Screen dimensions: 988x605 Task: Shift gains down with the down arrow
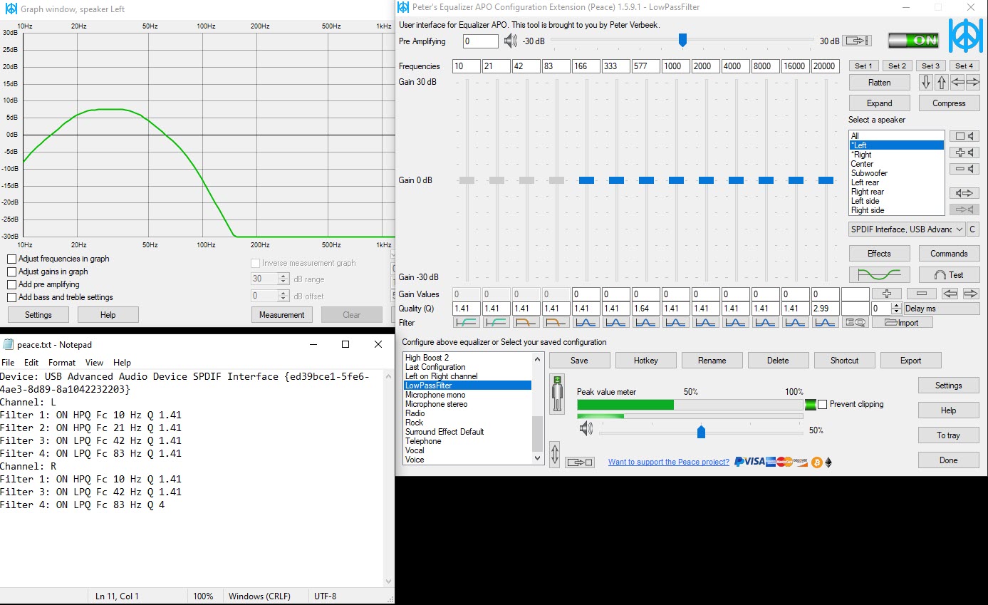tap(926, 82)
